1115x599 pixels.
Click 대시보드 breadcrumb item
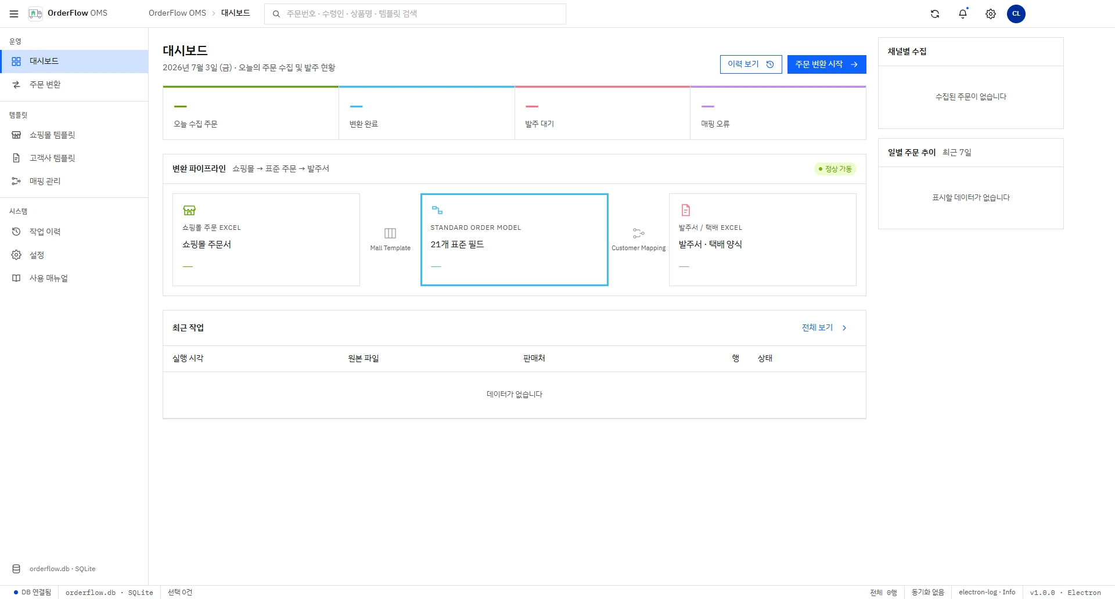click(235, 13)
